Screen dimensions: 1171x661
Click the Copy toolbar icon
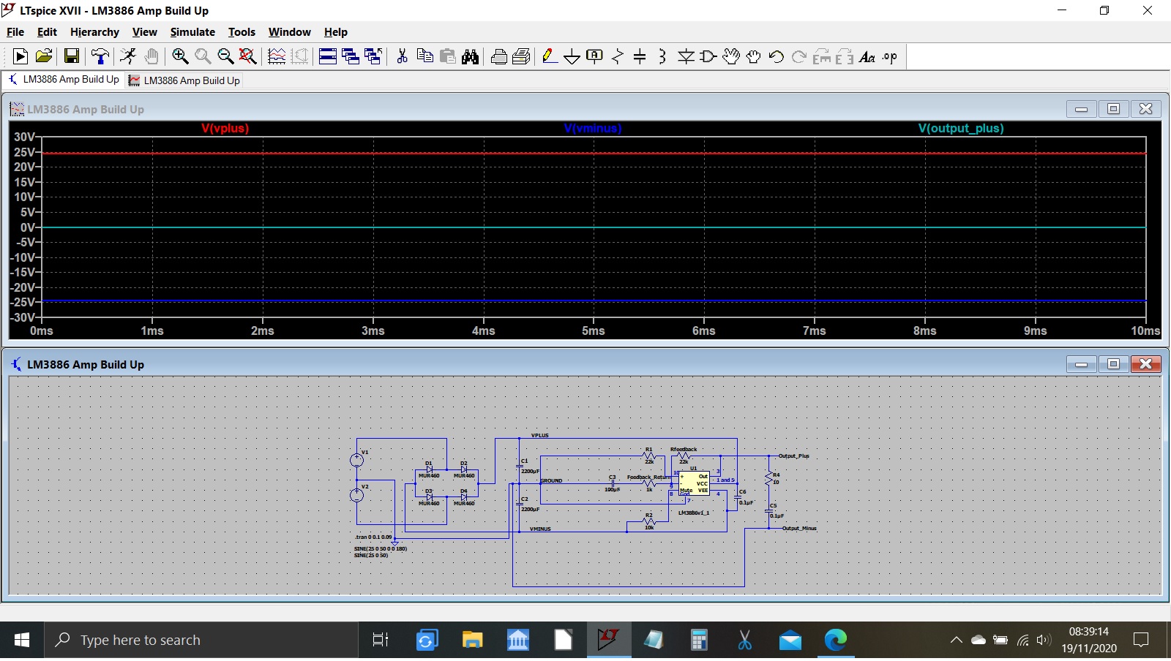click(x=424, y=56)
